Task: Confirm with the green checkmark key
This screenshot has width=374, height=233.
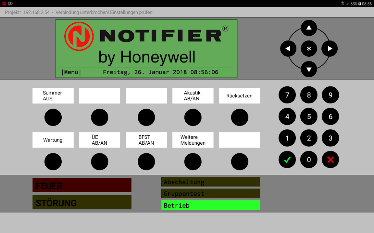Action: 287,160
